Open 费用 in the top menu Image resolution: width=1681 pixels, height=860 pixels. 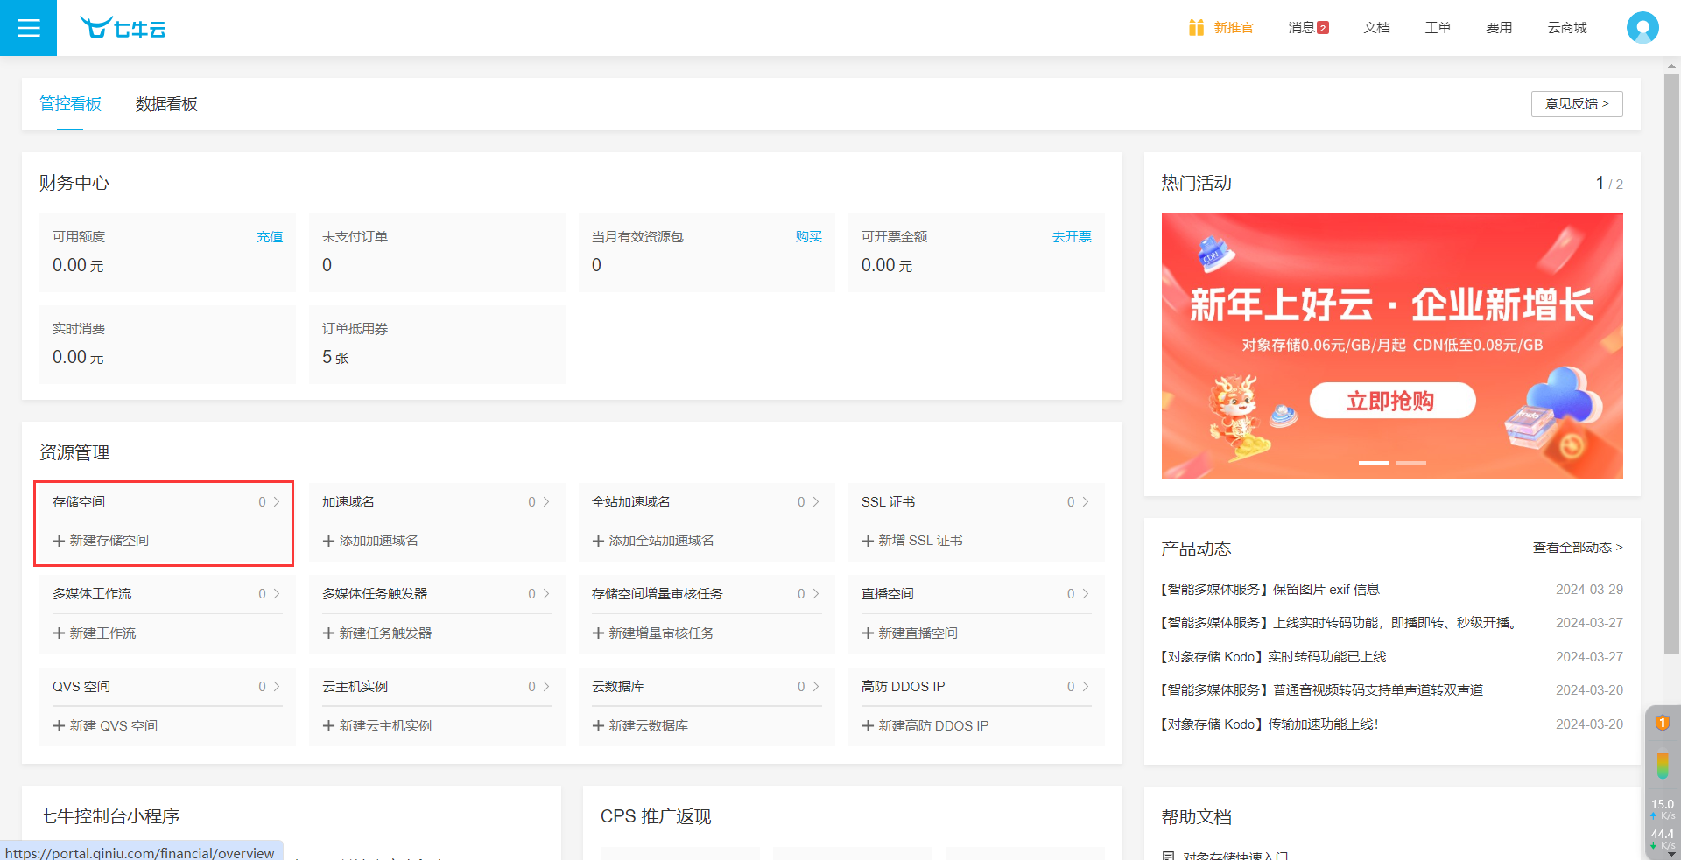1499,28
